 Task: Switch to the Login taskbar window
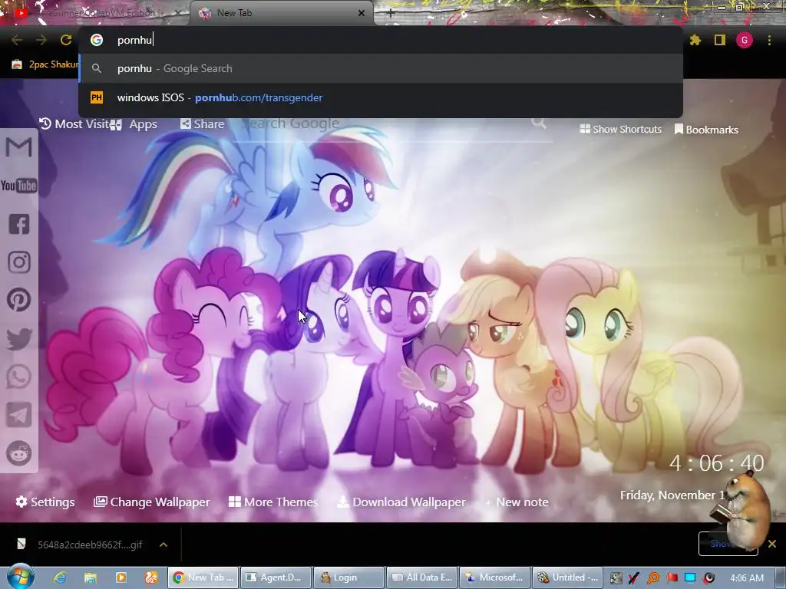click(x=349, y=577)
